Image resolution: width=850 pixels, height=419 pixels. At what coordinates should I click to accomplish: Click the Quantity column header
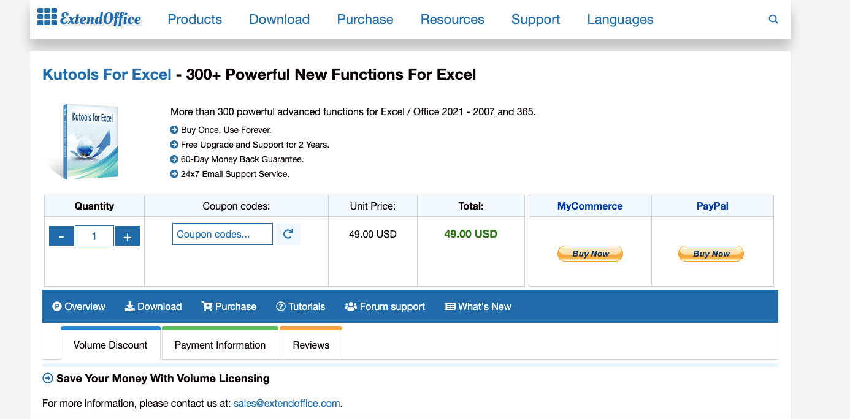point(94,206)
